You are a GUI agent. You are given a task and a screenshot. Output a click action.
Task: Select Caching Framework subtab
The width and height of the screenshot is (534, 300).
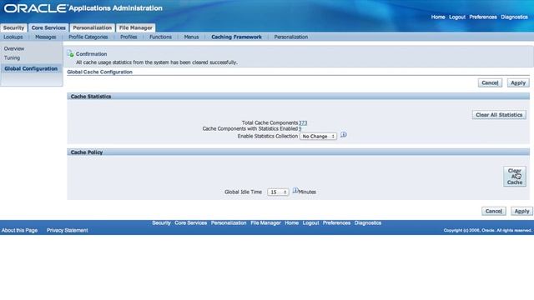[x=236, y=37]
